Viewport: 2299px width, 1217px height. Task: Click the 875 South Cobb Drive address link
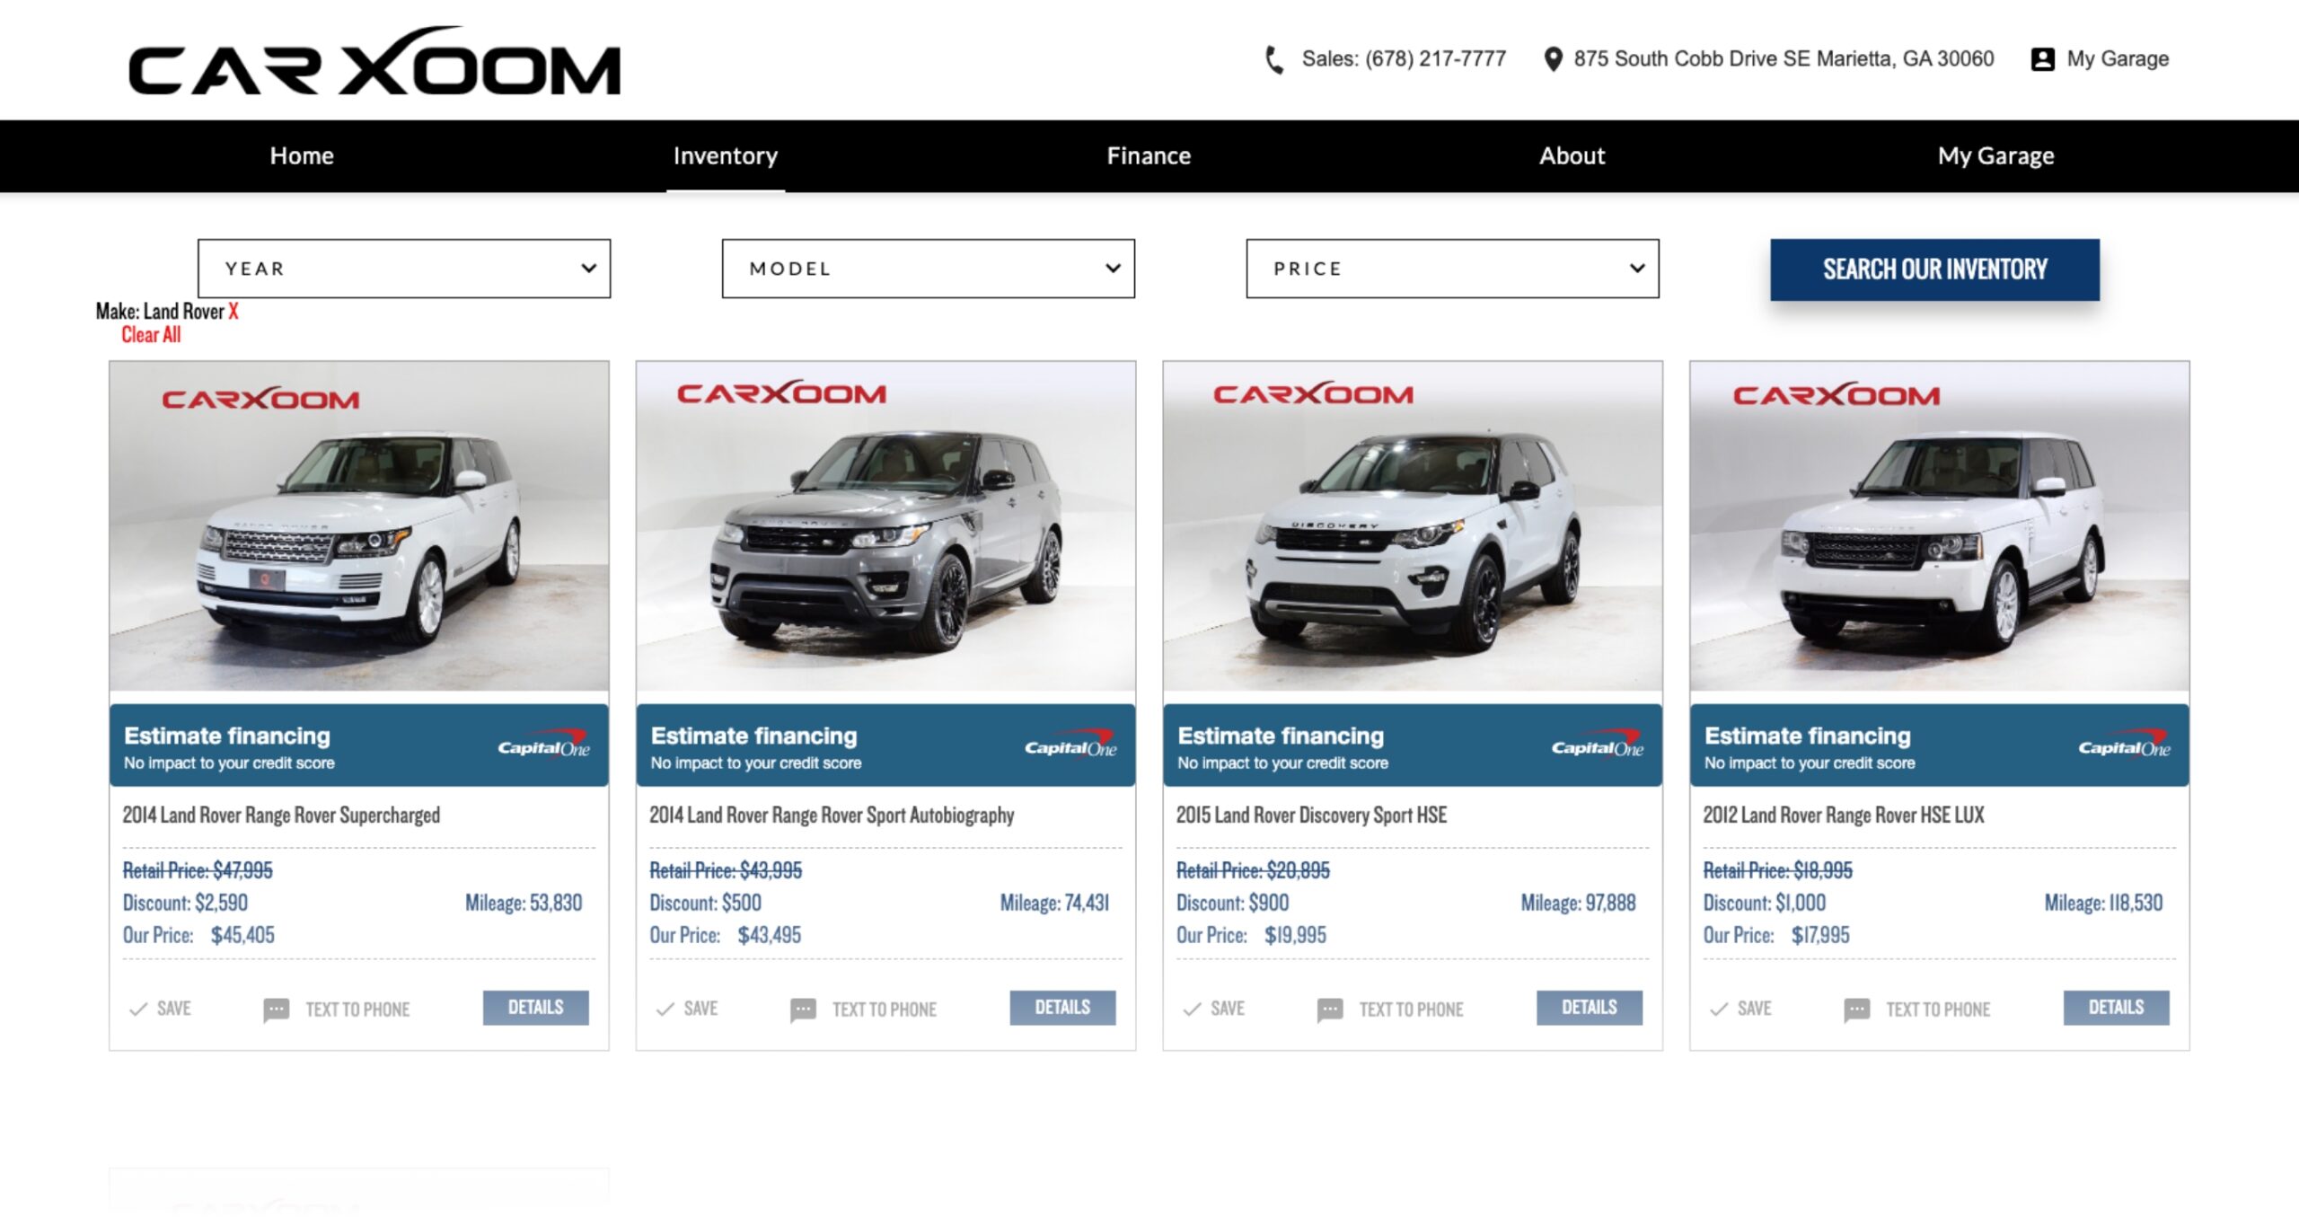tap(1784, 59)
